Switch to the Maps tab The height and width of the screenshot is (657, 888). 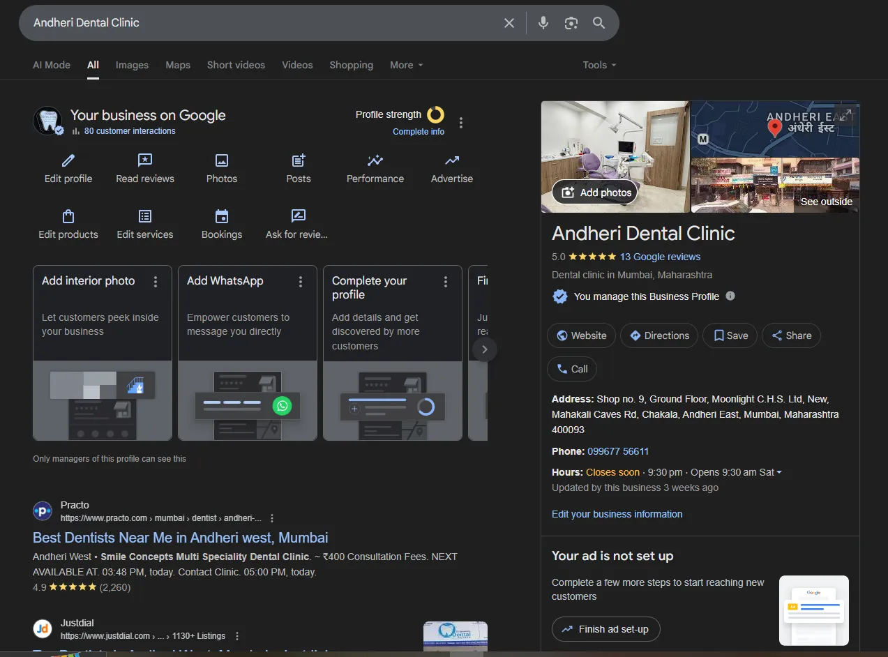(x=178, y=65)
